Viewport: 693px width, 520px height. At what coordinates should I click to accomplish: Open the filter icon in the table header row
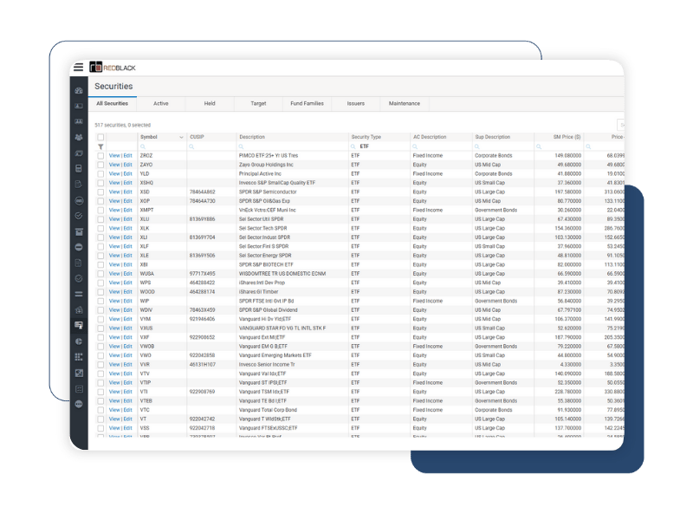point(101,146)
